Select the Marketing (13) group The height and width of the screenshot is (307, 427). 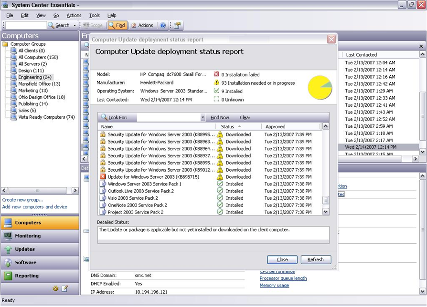pos(33,91)
